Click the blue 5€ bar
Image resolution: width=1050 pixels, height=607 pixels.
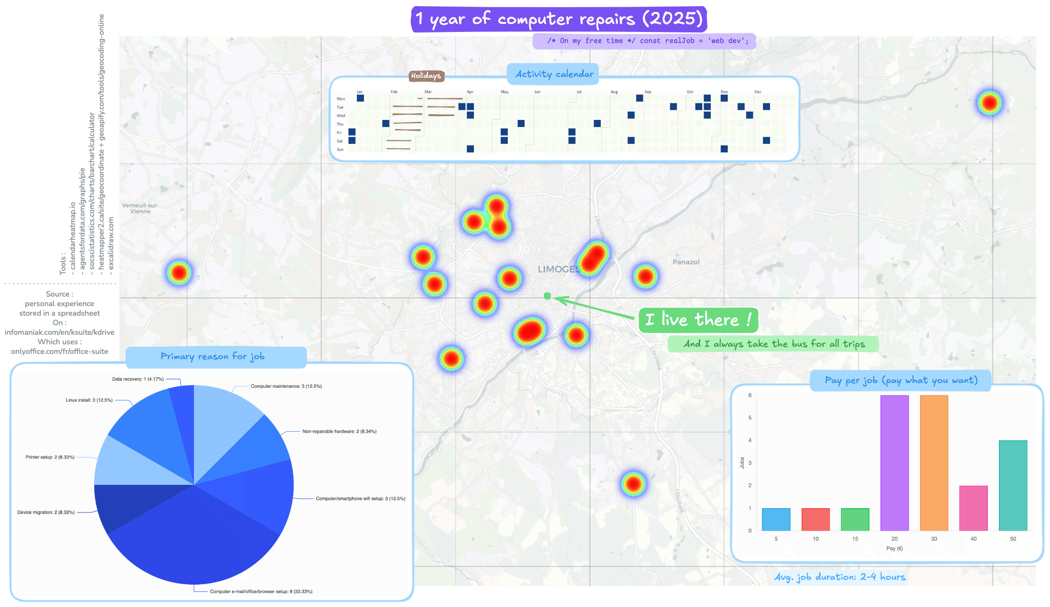[776, 519]
